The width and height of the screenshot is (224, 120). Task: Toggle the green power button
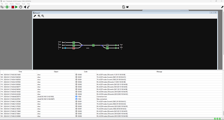pyautogui.click(x=7, y=7)
